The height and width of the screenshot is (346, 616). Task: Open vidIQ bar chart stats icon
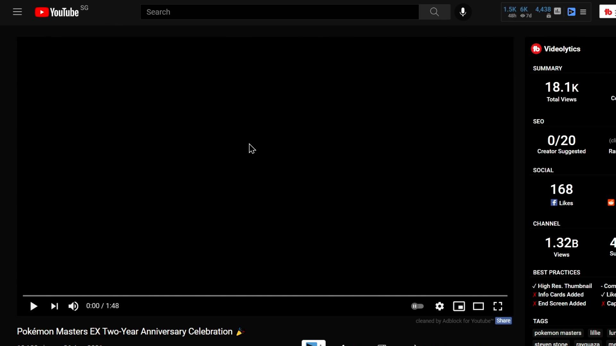point(558,12)
